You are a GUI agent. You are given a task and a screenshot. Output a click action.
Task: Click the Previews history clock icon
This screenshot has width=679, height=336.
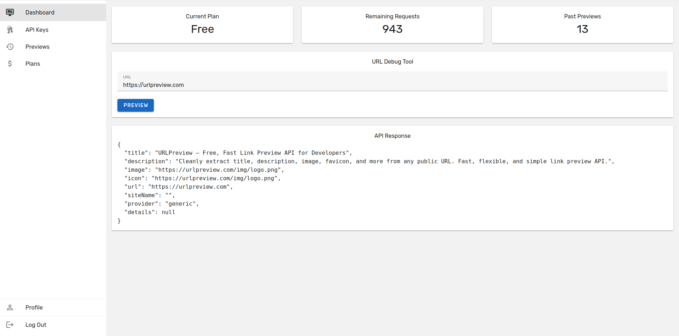click(10, 47)
